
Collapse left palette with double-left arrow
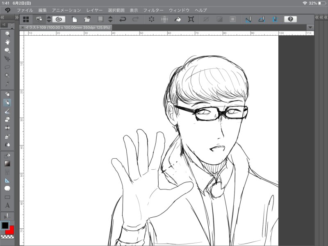point(2,17)
